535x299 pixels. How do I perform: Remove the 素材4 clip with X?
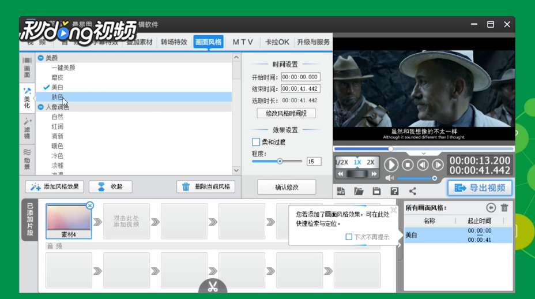click(x=90, y=205)
